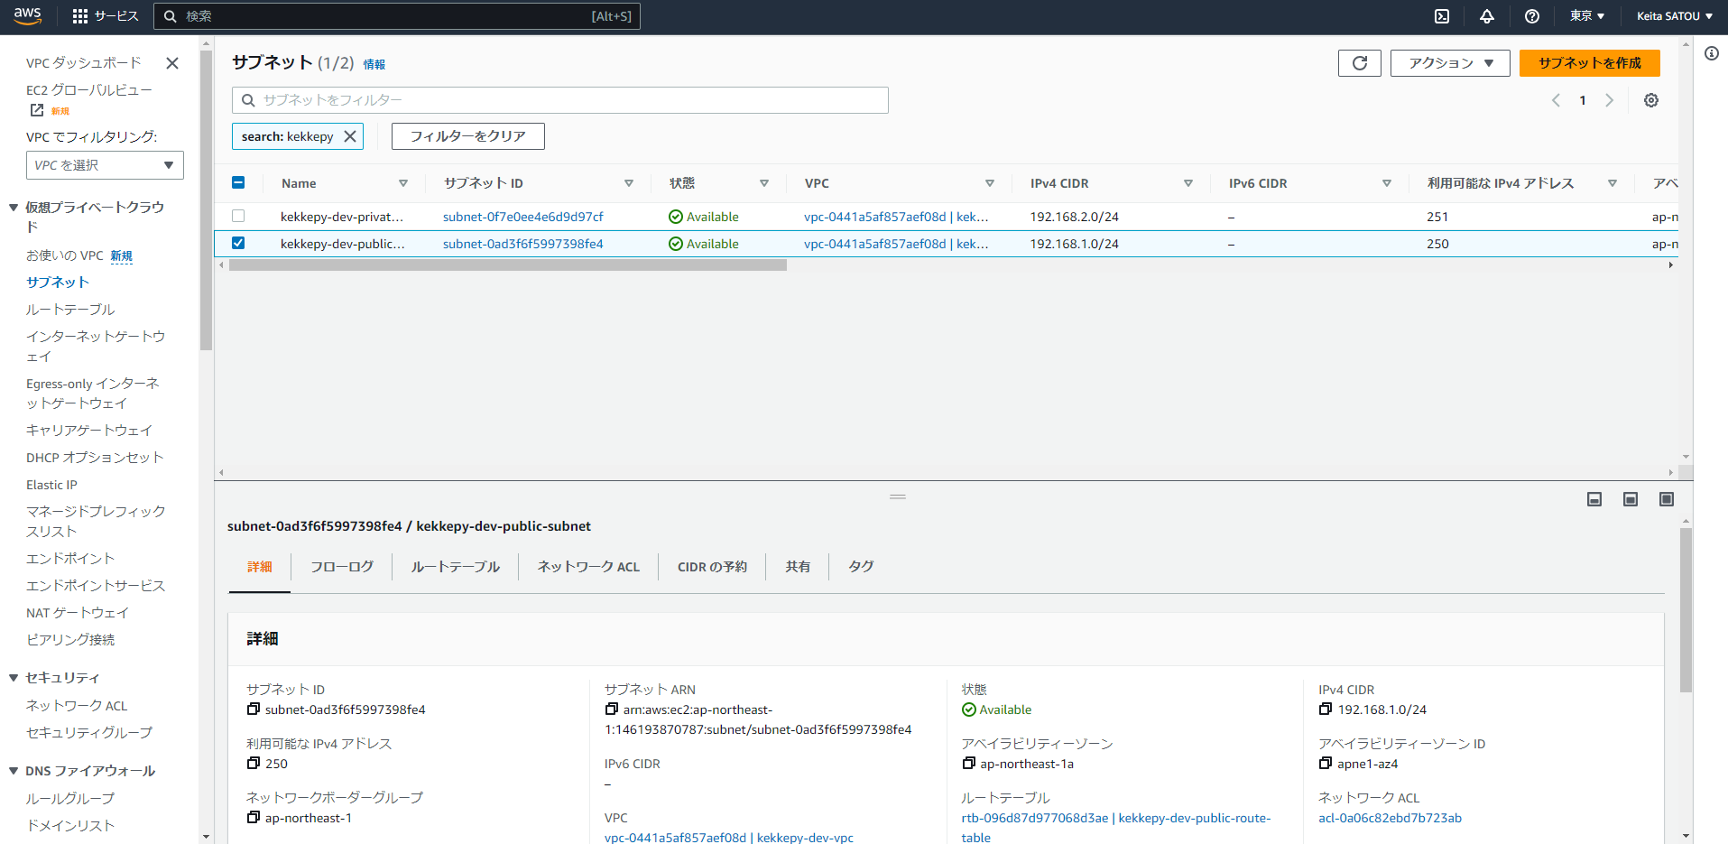Minimize the details split panel

[1594, 499]
